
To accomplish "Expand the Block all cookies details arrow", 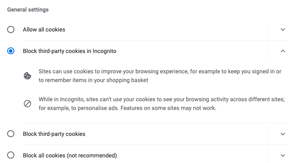I will coord(283,155).
